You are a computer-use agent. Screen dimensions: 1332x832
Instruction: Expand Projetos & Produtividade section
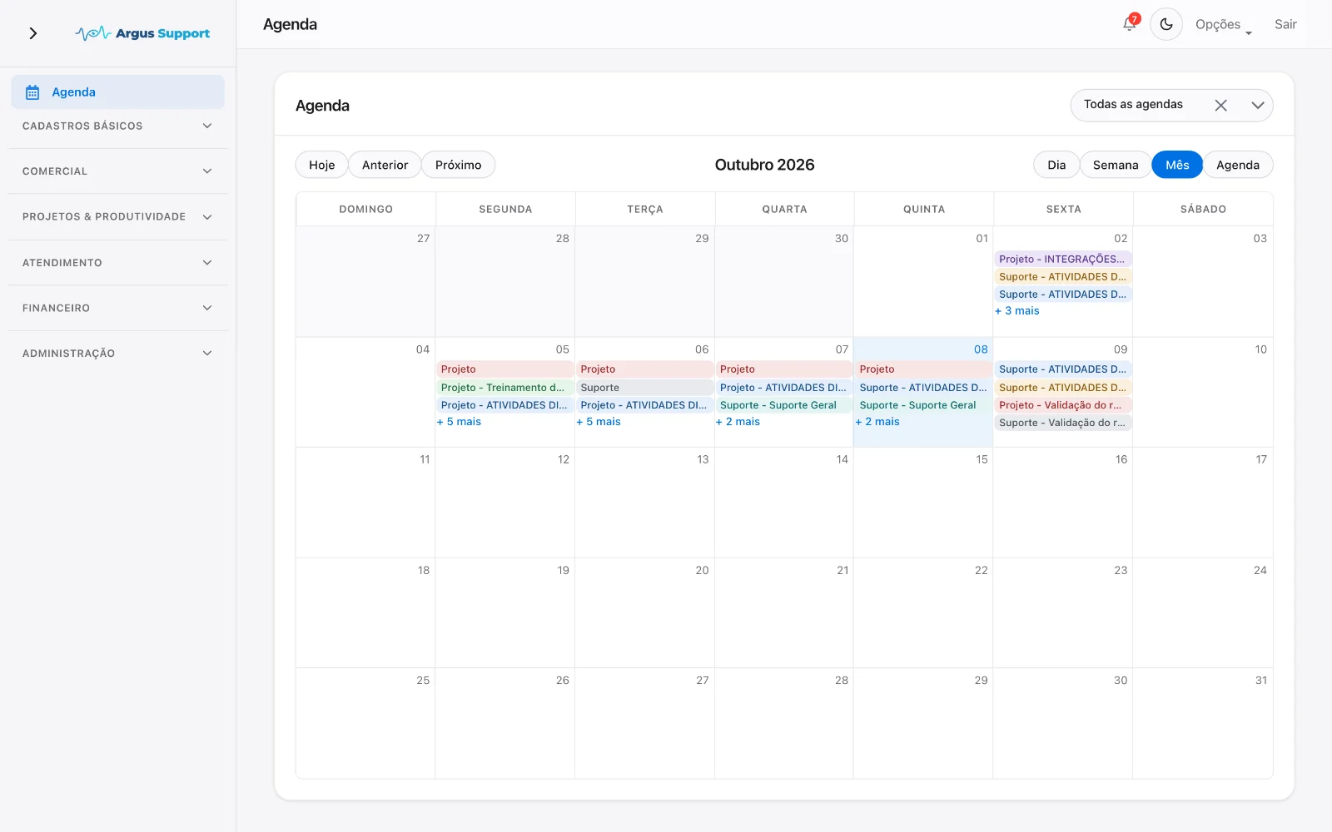pyautogui.click(x=117, y=216)
